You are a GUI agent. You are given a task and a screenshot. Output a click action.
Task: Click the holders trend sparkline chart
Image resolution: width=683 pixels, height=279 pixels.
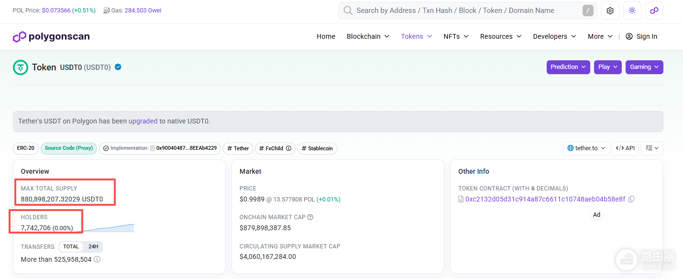[x=106, y=228]
